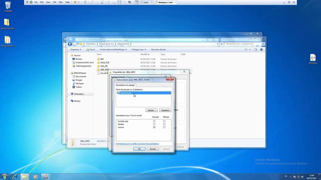
Task: Select Ordinateur in the navigation pane
Action: click(x=77, y=94)
